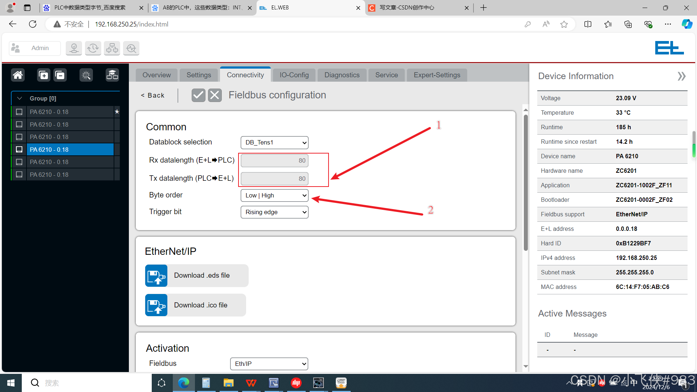
Task: Collapse the Device Information panel with the double chevron
Action: [x=681, y=76]
